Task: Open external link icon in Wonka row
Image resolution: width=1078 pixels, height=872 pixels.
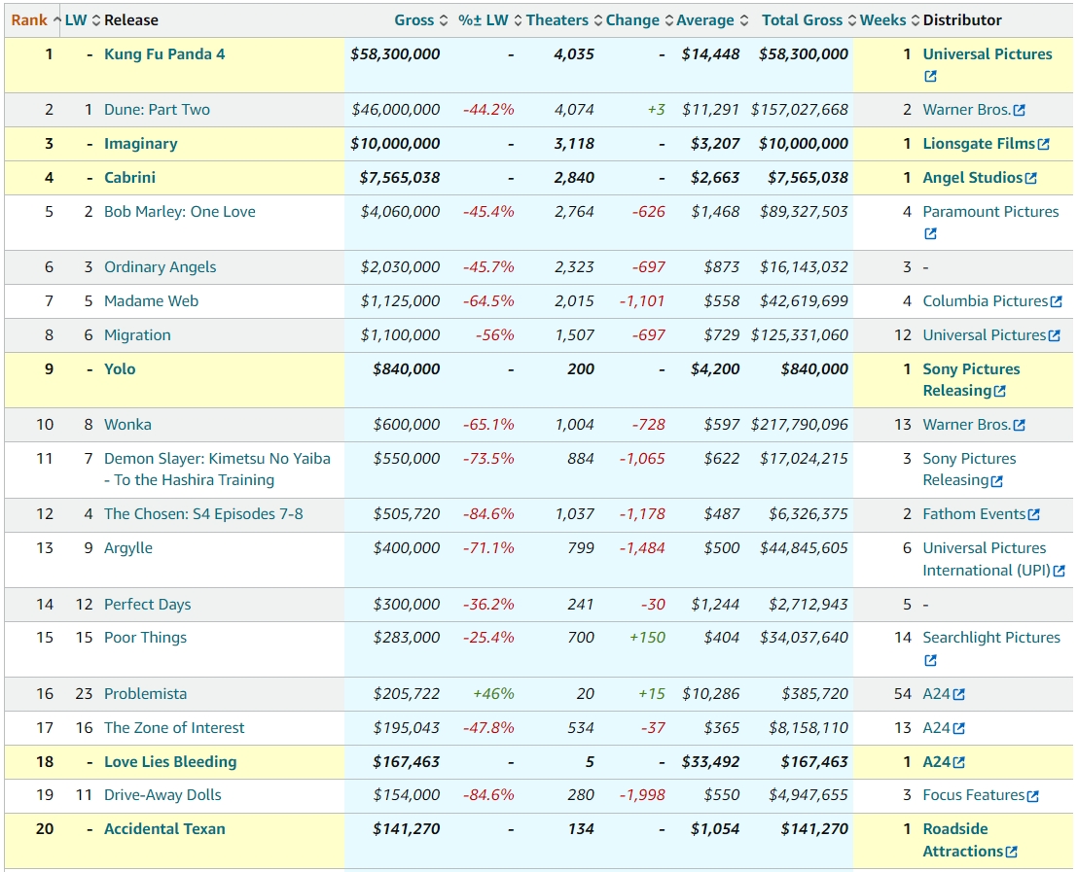Action: [1019, 426]
